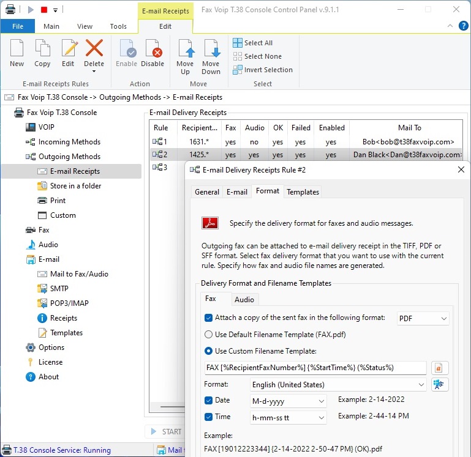Click the blue help question mark icon
The image size is (471, 457).
[463, 26]
